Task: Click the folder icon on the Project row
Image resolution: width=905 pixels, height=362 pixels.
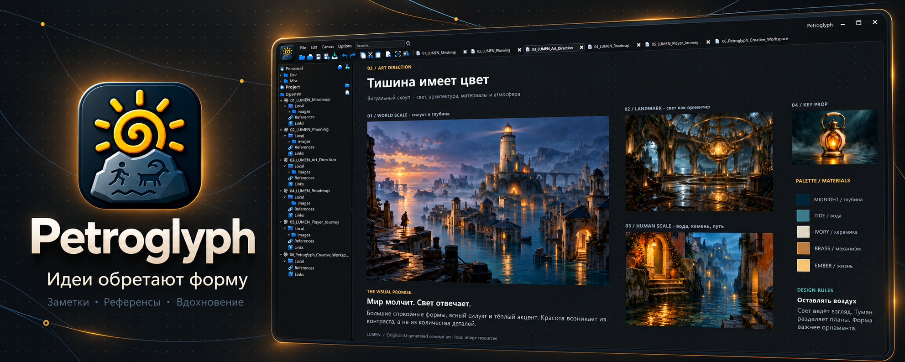Action: pos(347,85)
